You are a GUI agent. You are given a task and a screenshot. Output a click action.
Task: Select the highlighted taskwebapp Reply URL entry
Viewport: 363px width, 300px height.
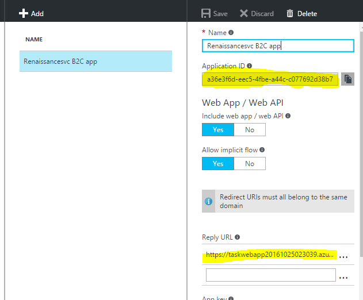[x=269, y=255]
